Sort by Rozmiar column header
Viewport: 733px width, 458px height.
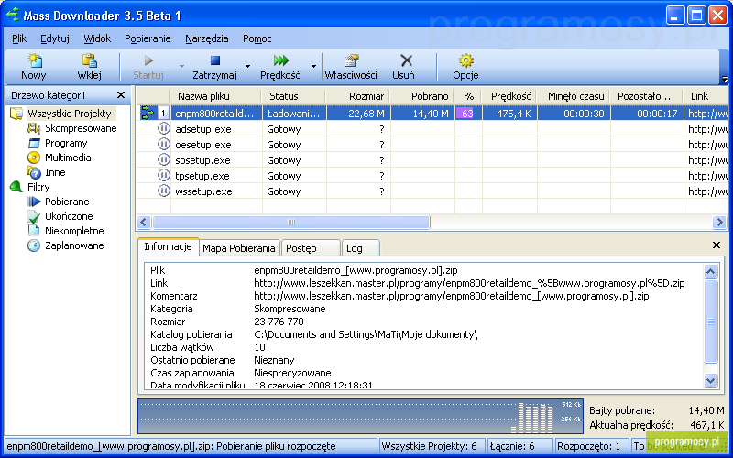click(x=358, y=96)
